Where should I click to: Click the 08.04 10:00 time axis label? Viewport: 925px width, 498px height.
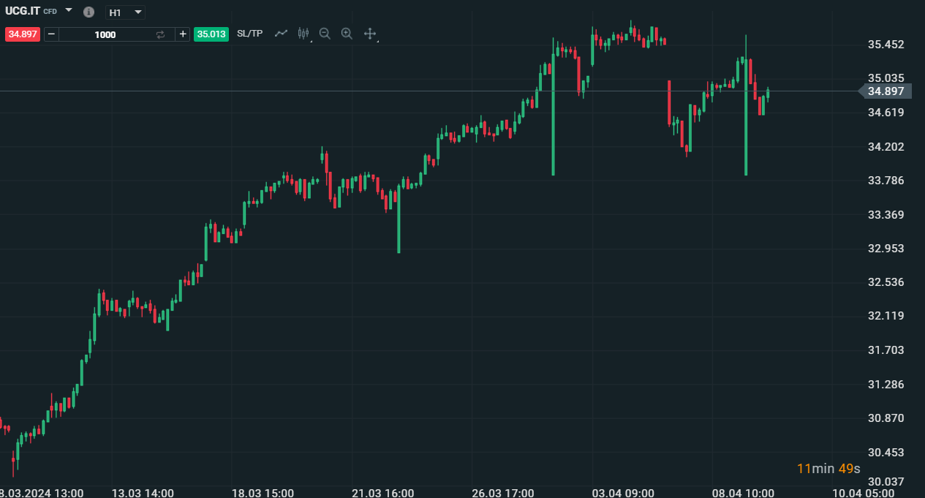click(742, 493)
